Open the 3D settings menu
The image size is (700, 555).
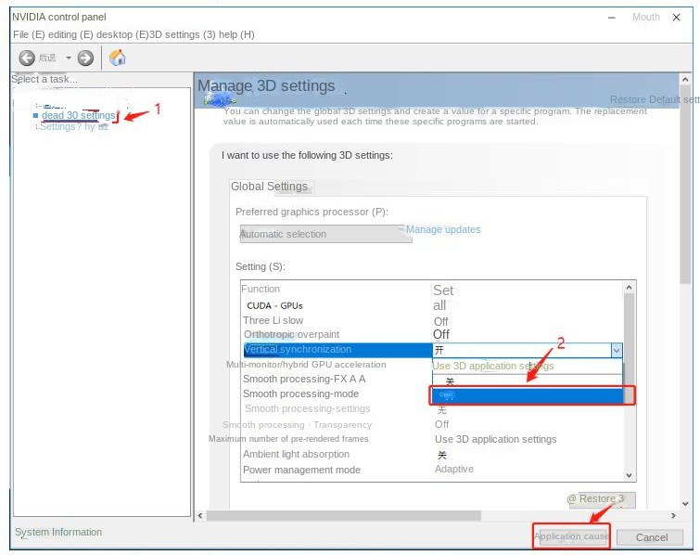pyautogui.click(x=182, y=34)
